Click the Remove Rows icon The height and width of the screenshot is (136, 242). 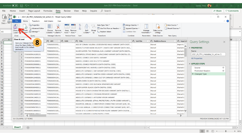[x=73, y=27]
